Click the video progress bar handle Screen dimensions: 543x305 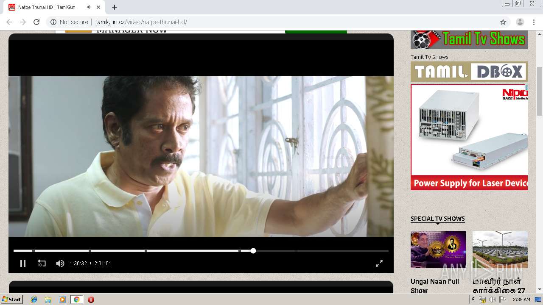pos(253,251)
